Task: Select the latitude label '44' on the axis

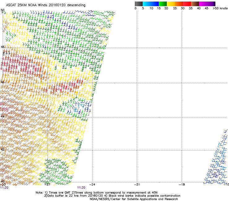Action: [x=2, y=117]
